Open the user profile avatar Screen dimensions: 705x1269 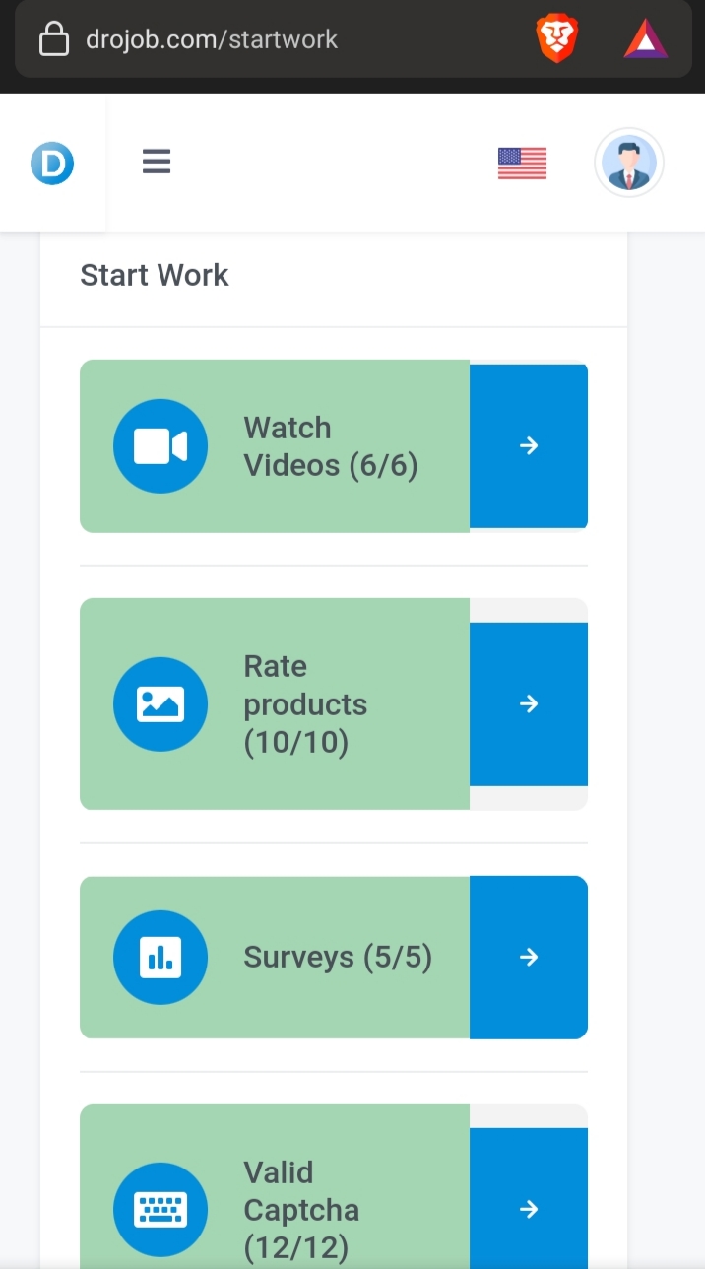[x=629, y=164]
